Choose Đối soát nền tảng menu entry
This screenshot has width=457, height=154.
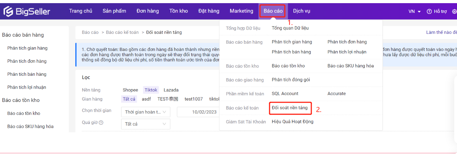290,108
